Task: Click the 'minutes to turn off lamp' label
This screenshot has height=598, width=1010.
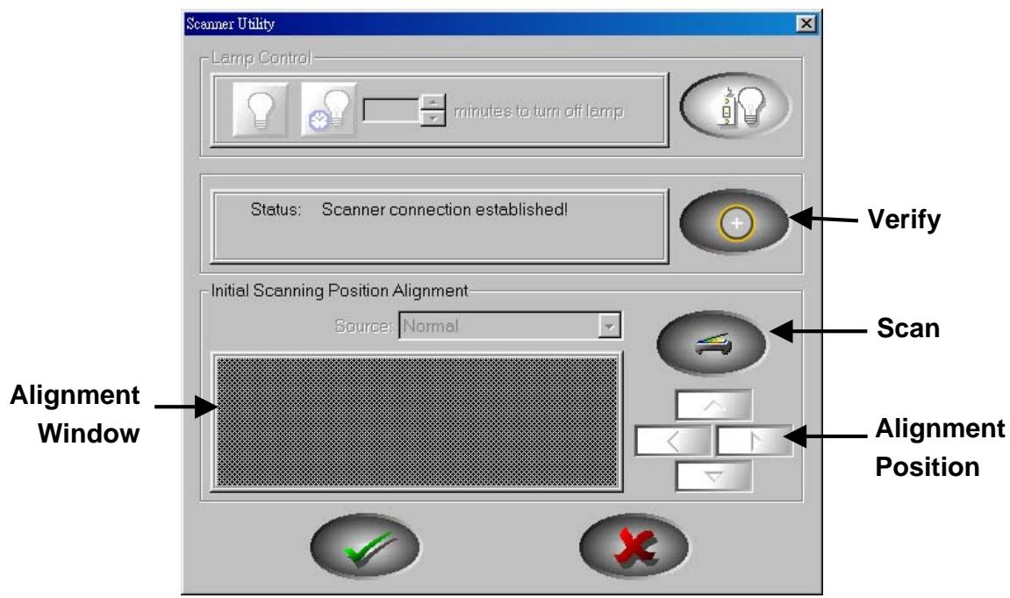Action: click(x=539, y=111)
